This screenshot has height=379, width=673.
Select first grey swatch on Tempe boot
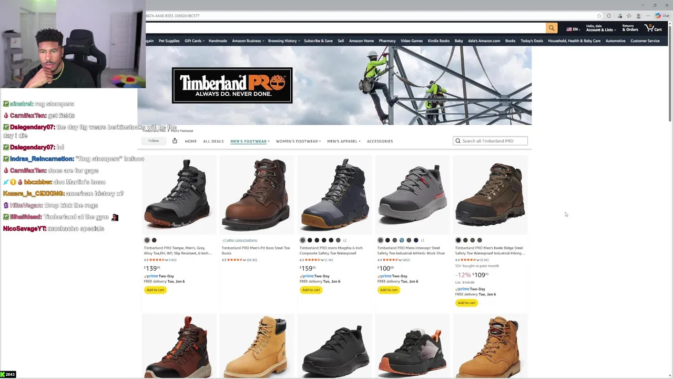coord(147,240)
